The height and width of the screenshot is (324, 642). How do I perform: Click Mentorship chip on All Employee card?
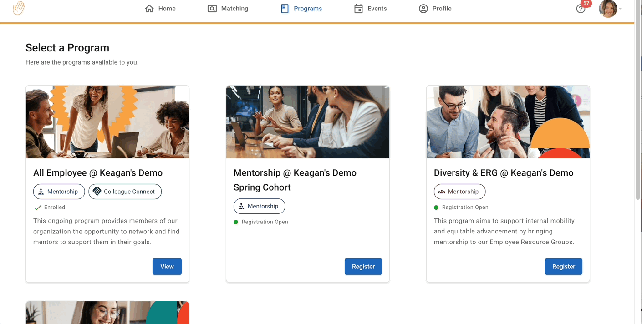pos(59,192)
